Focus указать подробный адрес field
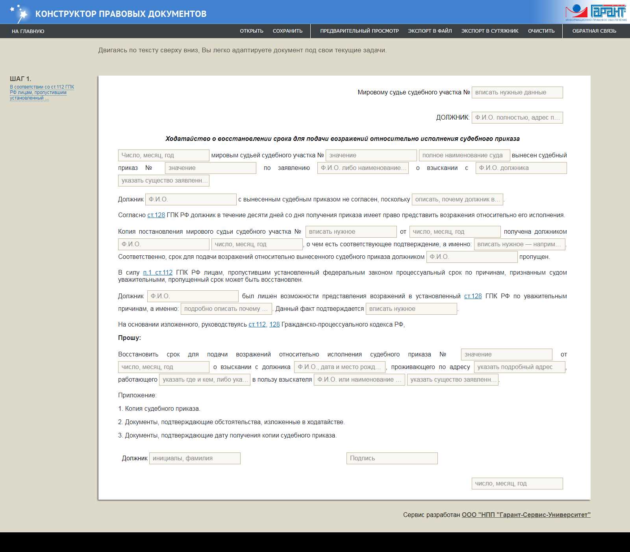The width and height of the screenshot is (630, 552). pos(520,367)
